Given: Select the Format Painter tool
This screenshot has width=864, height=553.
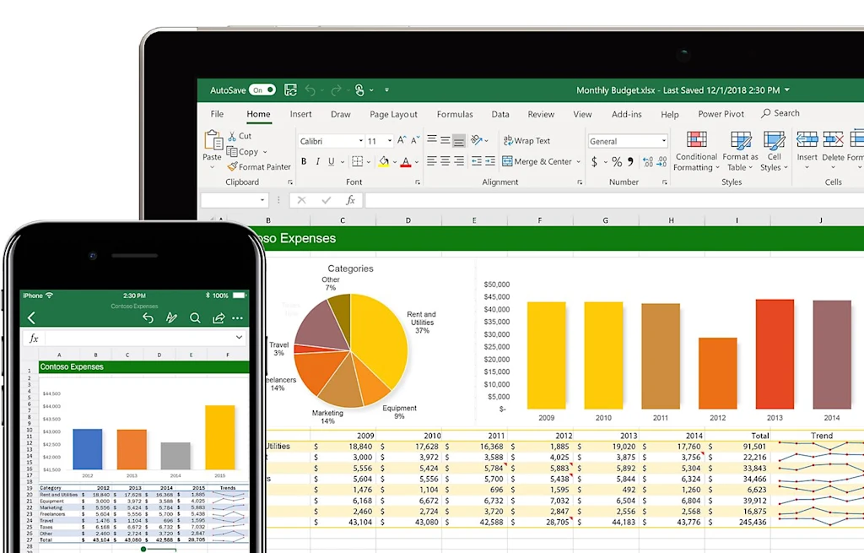Looking at the screenshot, I should (259, 166).
